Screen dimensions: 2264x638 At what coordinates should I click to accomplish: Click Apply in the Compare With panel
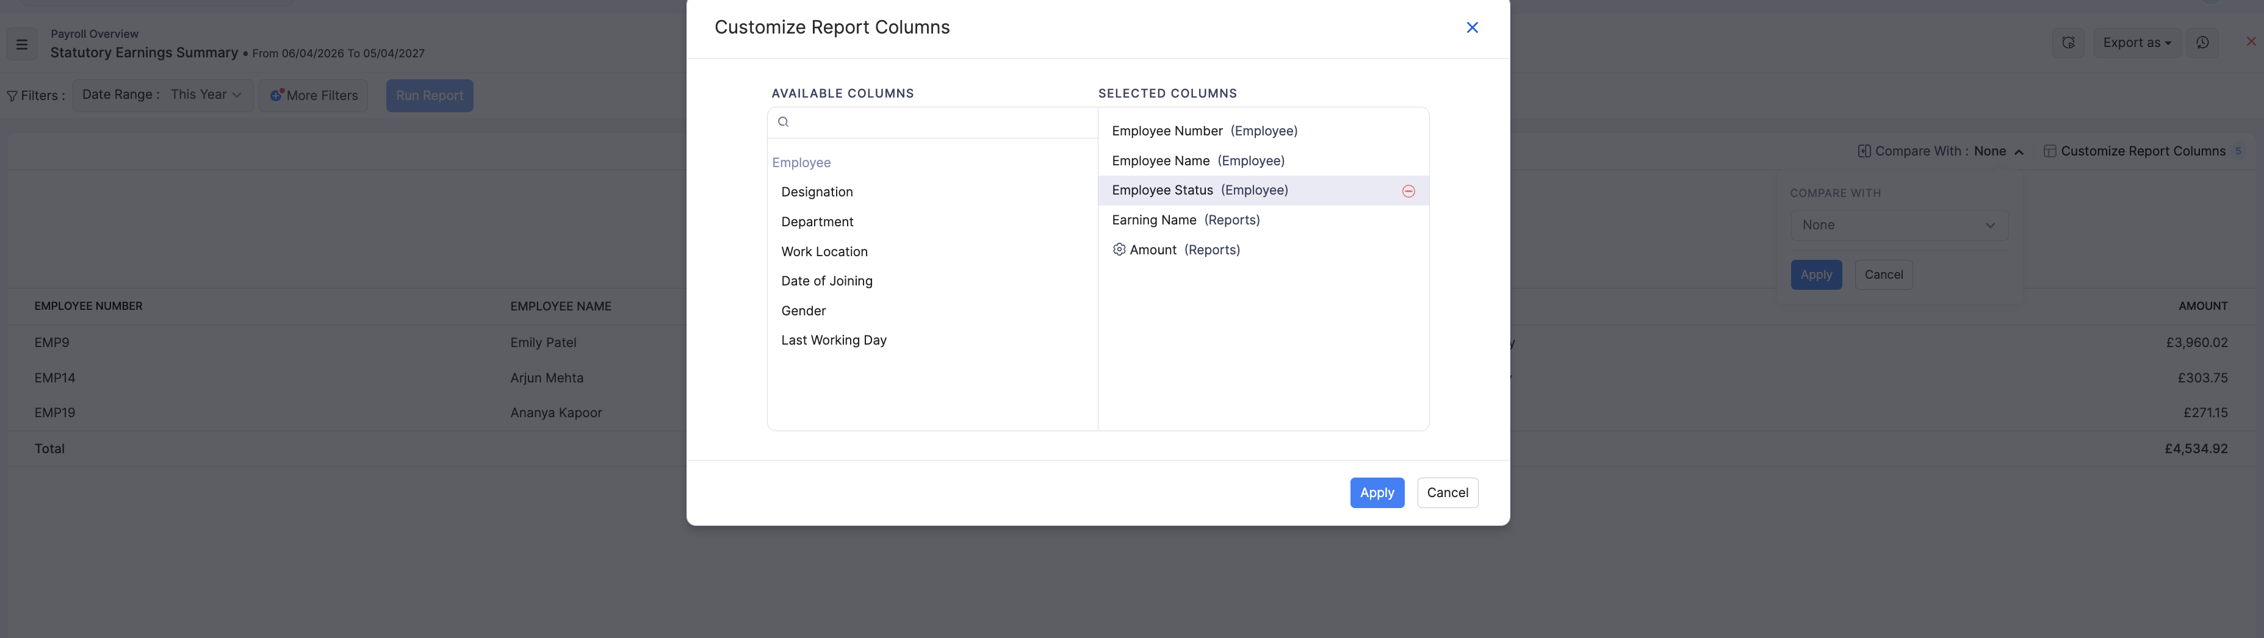tap(1815, 274)
